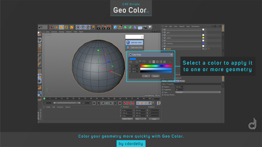Select the Scale tool in top toolbar

61,27
